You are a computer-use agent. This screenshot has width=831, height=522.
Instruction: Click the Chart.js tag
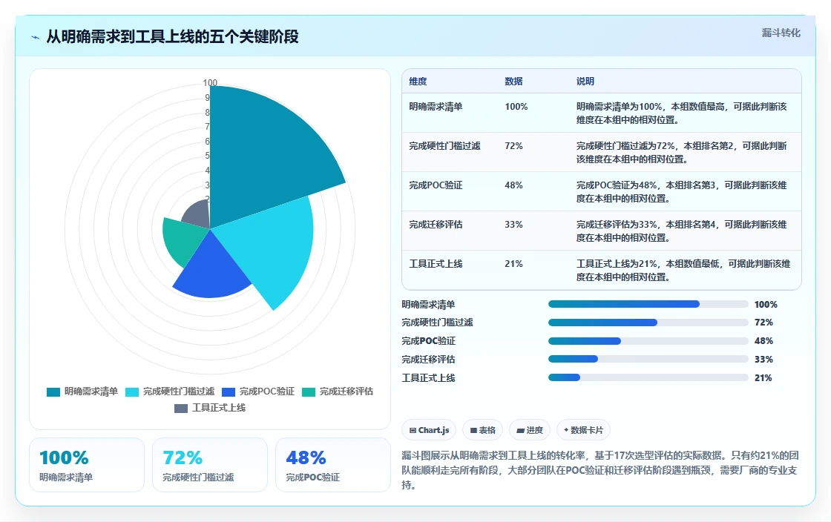pos(429,430)
